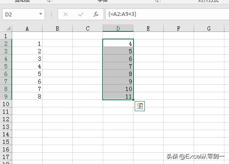229x164 pixels.
Task: Select column B header
Action: coord(57,28)
